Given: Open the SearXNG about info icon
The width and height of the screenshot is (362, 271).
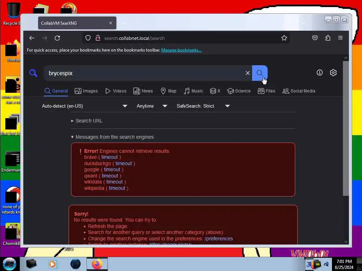Looking at the screenshot, I should click(x=320, y=73).
